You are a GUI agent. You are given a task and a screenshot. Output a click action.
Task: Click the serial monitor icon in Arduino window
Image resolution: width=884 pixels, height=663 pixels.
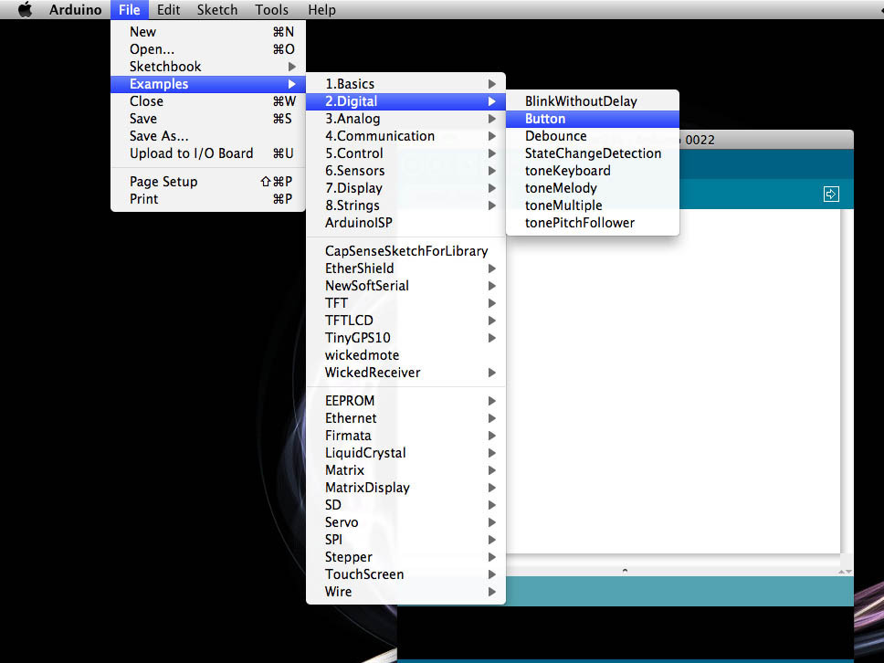(831, 194)
